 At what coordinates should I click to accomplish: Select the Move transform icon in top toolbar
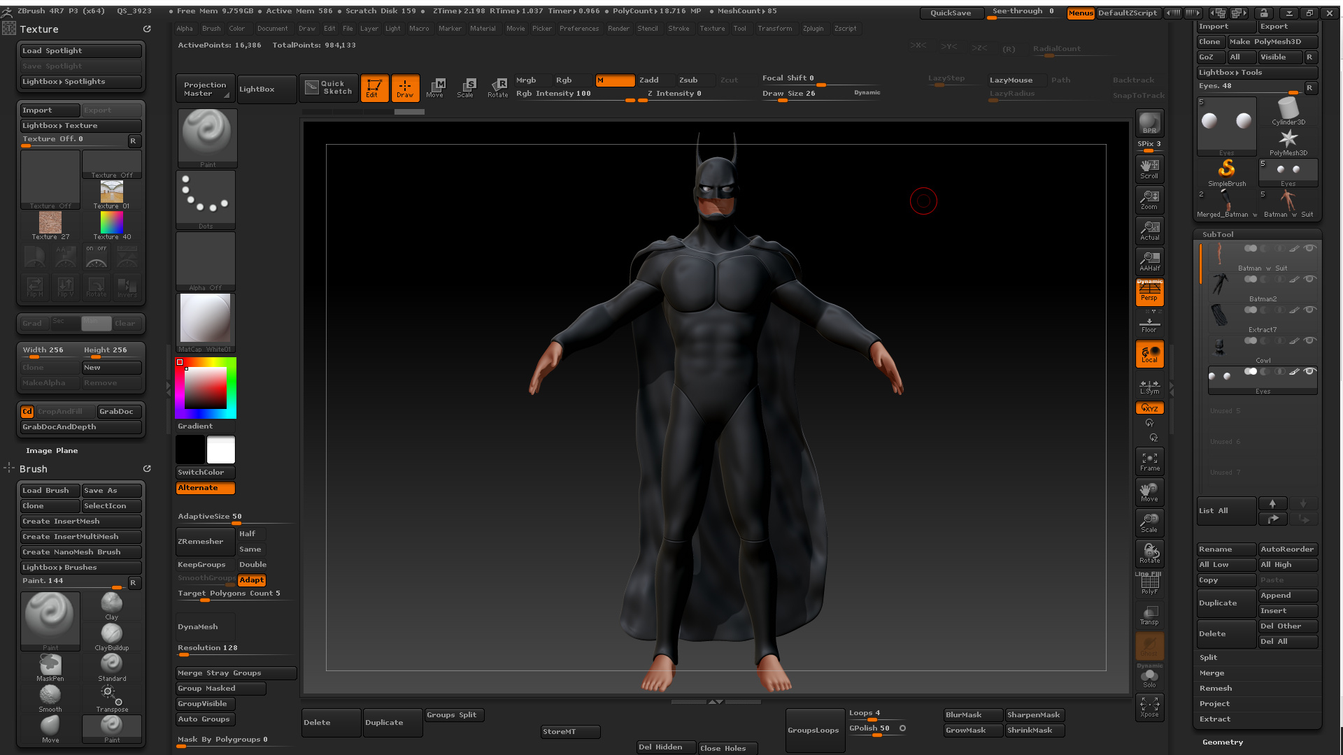[x=435, y=88]
